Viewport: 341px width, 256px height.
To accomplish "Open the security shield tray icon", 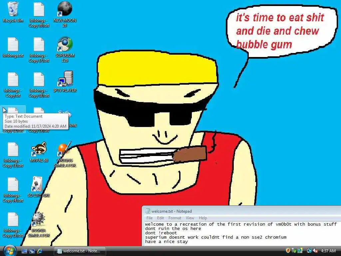I will click(288, 251).
